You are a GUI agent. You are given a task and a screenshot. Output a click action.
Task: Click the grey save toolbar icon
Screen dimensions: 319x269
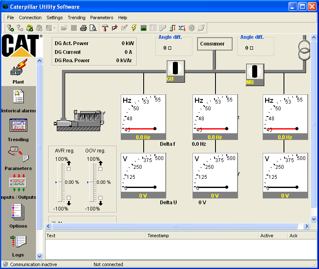pos(74,28)
